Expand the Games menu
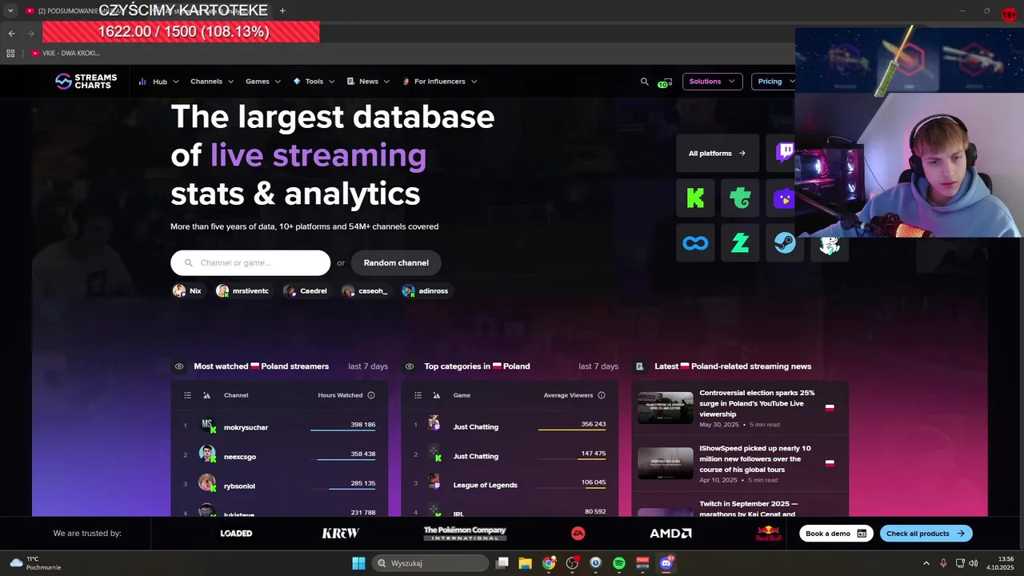 [263, 82]
